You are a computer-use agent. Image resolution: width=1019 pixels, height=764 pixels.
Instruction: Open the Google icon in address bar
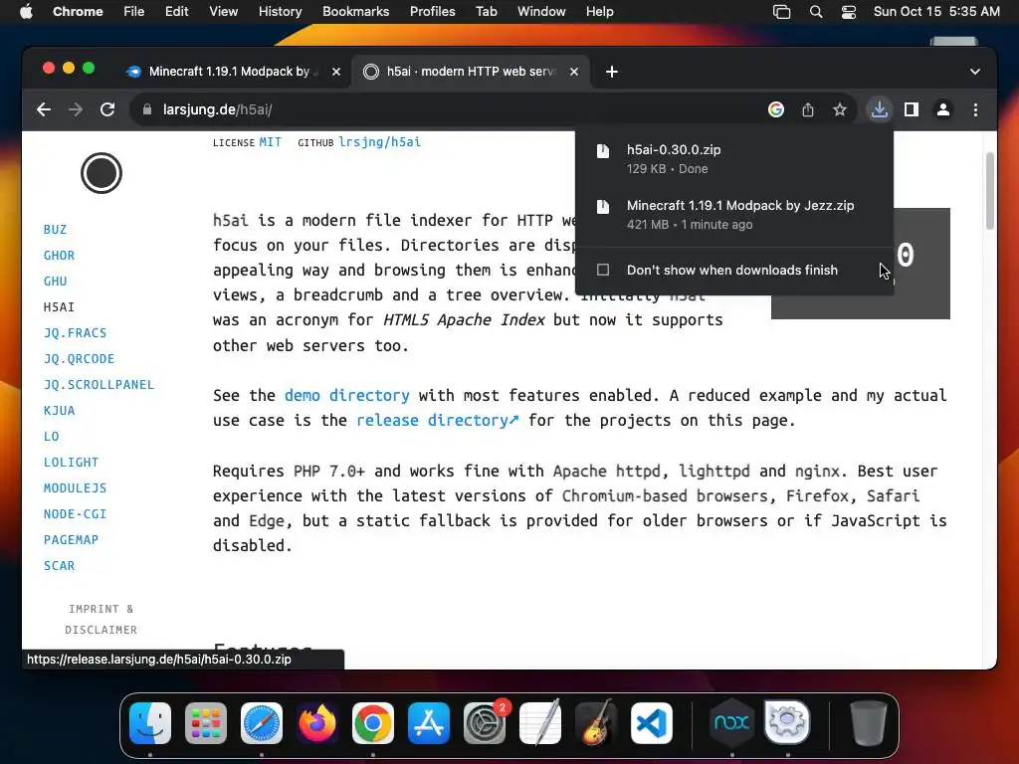tap(776, 109)
